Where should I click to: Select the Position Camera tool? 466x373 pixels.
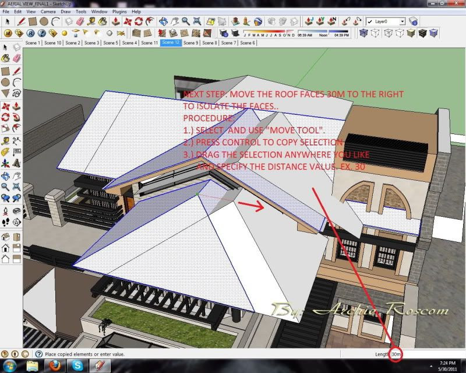click(x=5, y=211)
